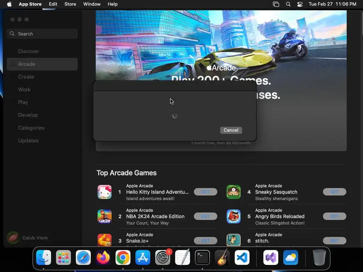The width and height of the screenshot is (363, 272).
Task: Open the Window menu
Action: pos(92,4)
